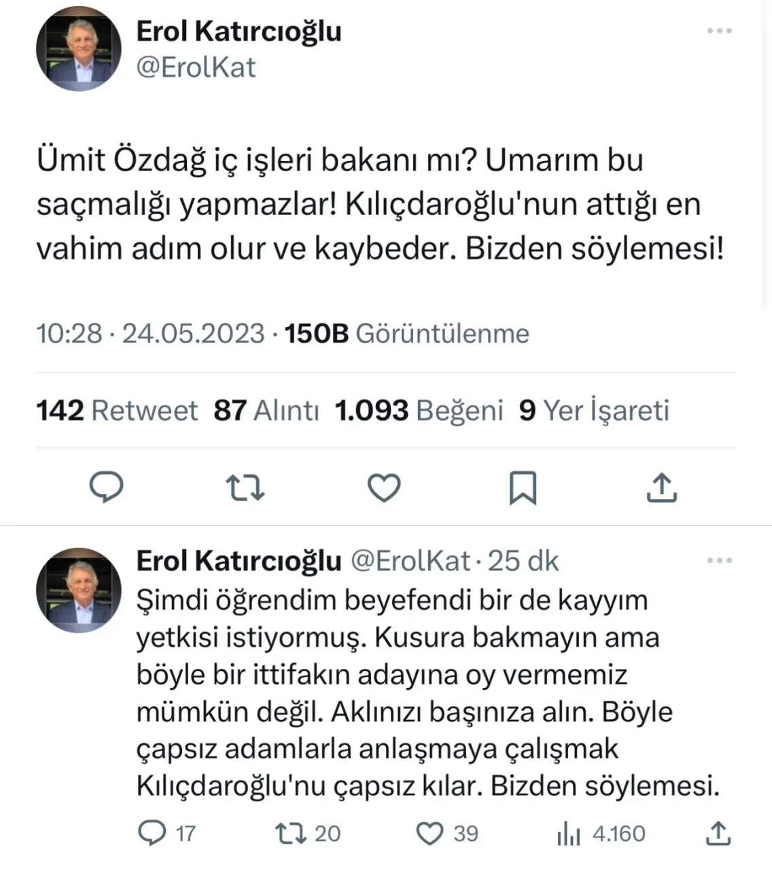Reply to the main tweet
Viewport: 772px width, 870px height.
pos(107,487)
